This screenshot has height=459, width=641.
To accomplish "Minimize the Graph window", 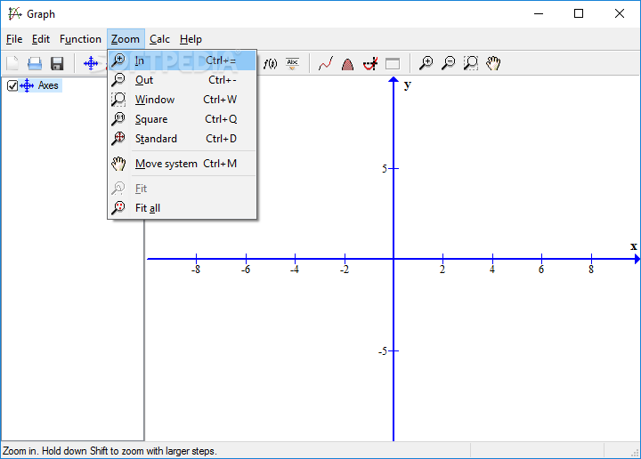I will click(539, 14).
